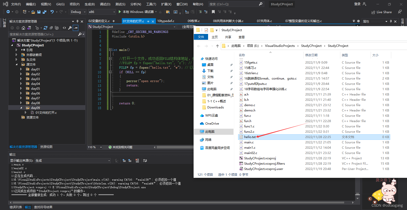
Task: Click Sync/Refresh icon in Solution Explorer toolbar
Action: pyautogui.click(x=46, y=28)
